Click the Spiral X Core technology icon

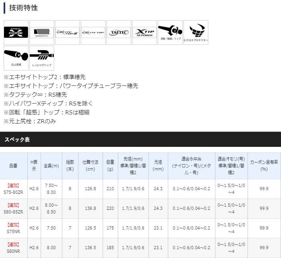(16, 32)
